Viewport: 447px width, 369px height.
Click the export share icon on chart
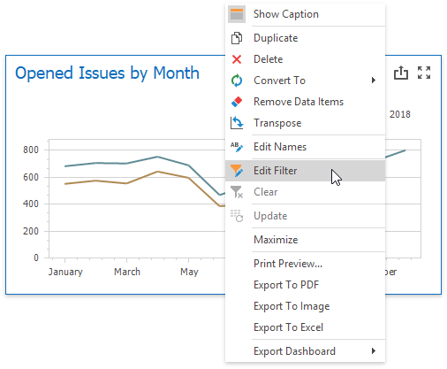click(401, 73)
